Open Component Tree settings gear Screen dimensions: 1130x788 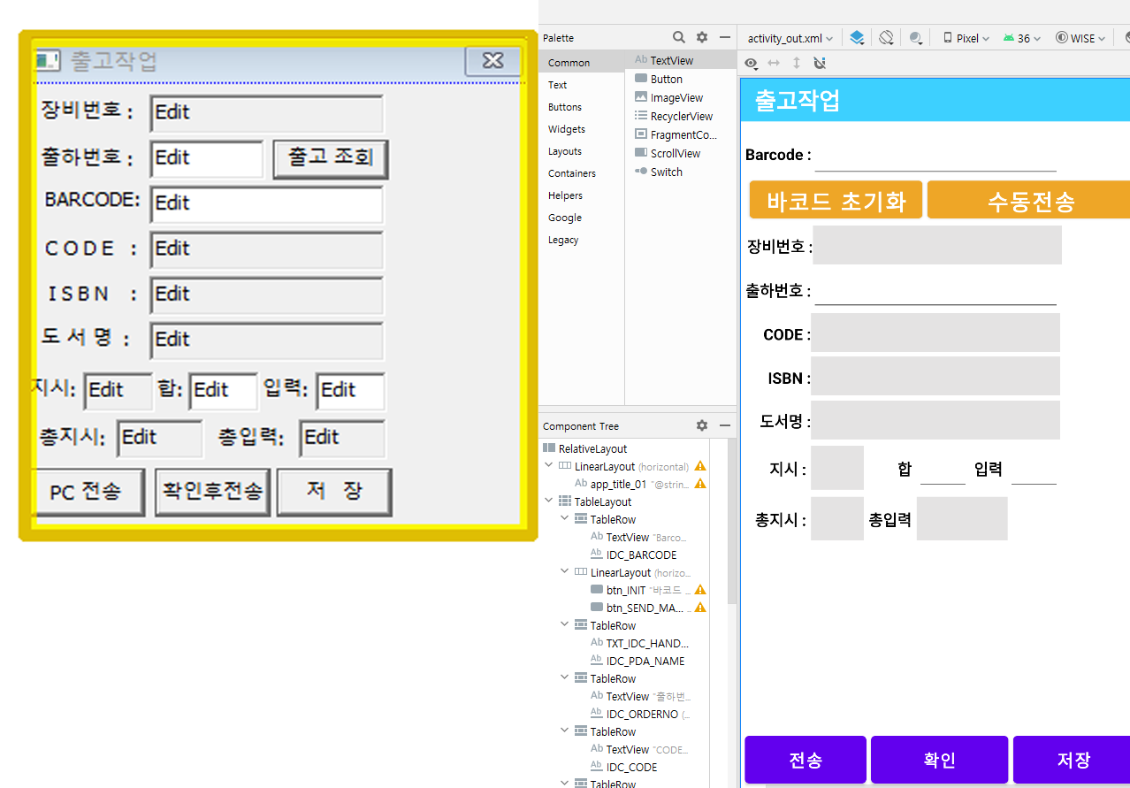pyautogui.click(x=702, y=425)
